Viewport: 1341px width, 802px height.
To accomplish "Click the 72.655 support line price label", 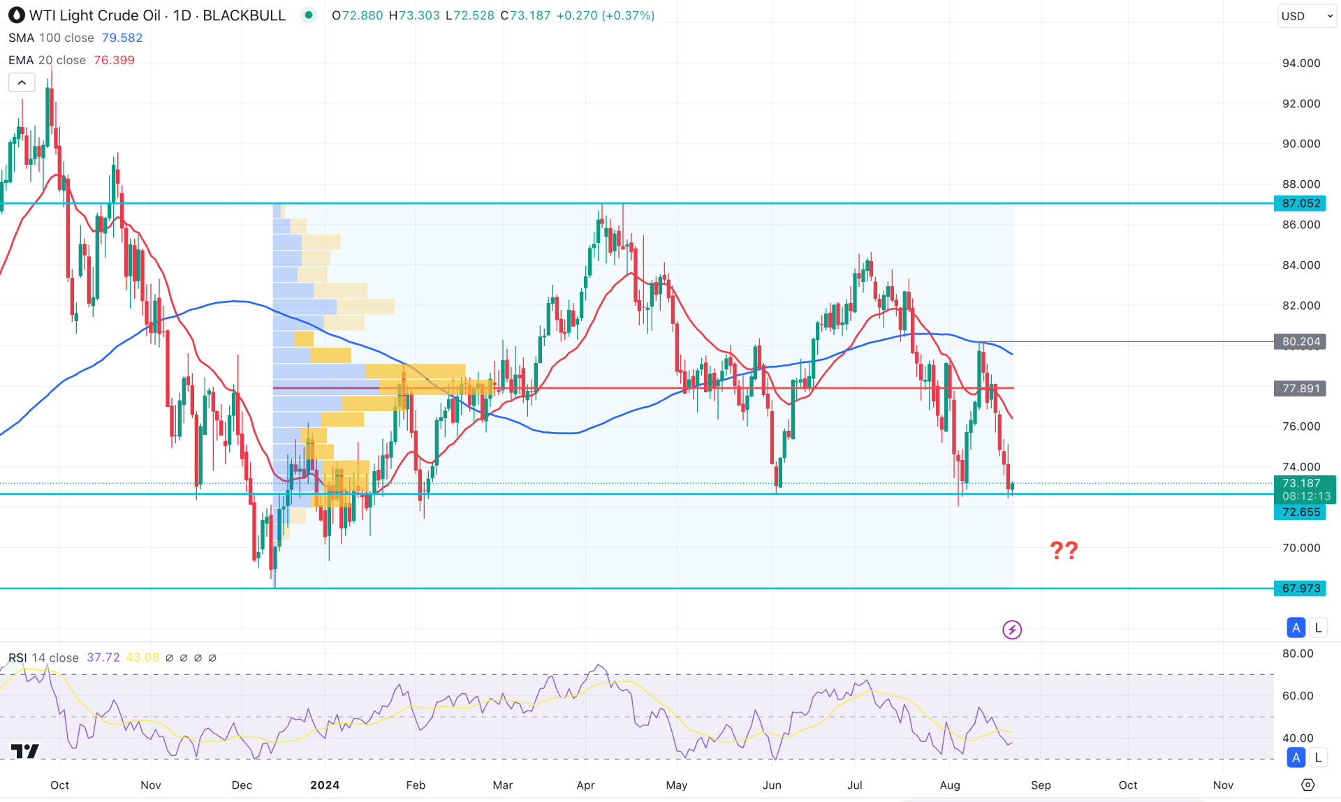I will click(1300, 512).
